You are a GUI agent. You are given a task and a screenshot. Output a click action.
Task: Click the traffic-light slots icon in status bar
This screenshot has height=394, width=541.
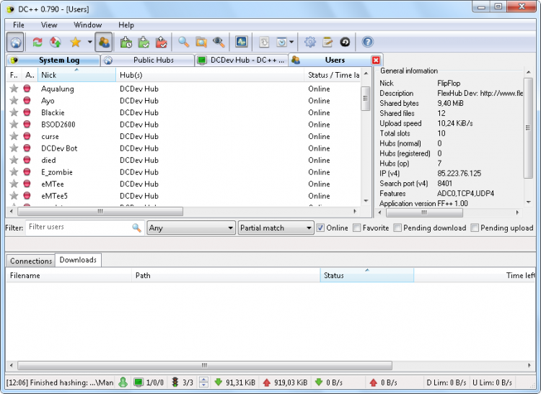[175, 382]
